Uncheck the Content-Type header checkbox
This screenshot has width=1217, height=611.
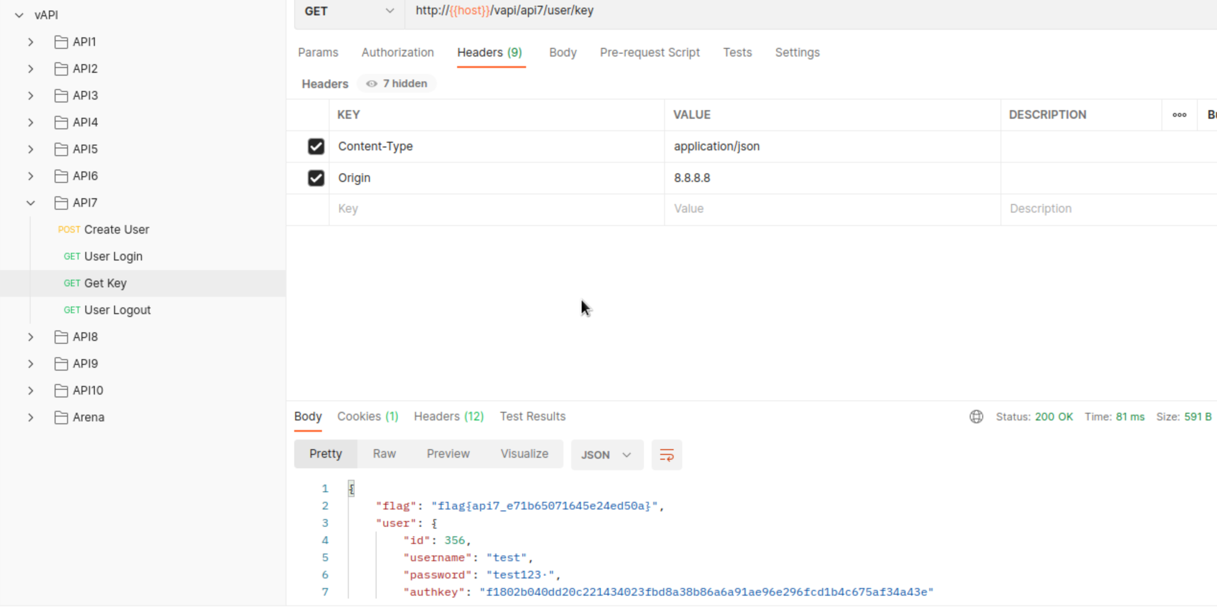coord(316,147)
